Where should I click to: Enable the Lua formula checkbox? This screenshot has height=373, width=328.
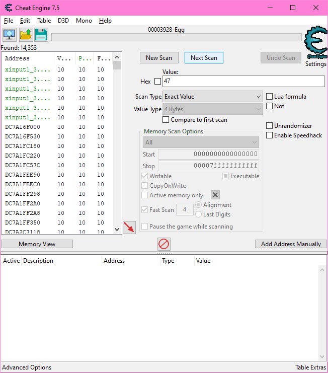[x=269, y=96]
